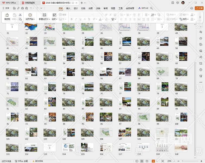The image size is (205, 163).
Task: Open the WPS AI assistant
Action: click(x=143, y=8)
